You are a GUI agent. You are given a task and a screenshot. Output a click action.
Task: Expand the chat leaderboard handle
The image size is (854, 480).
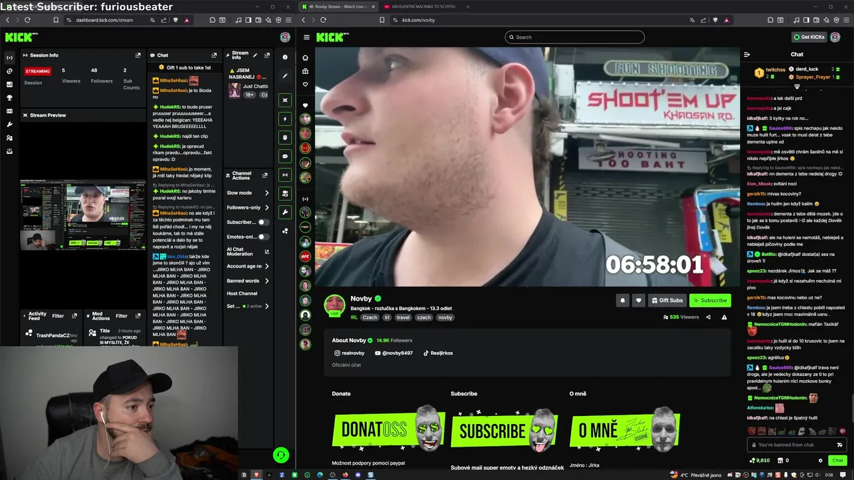(797, 87)
